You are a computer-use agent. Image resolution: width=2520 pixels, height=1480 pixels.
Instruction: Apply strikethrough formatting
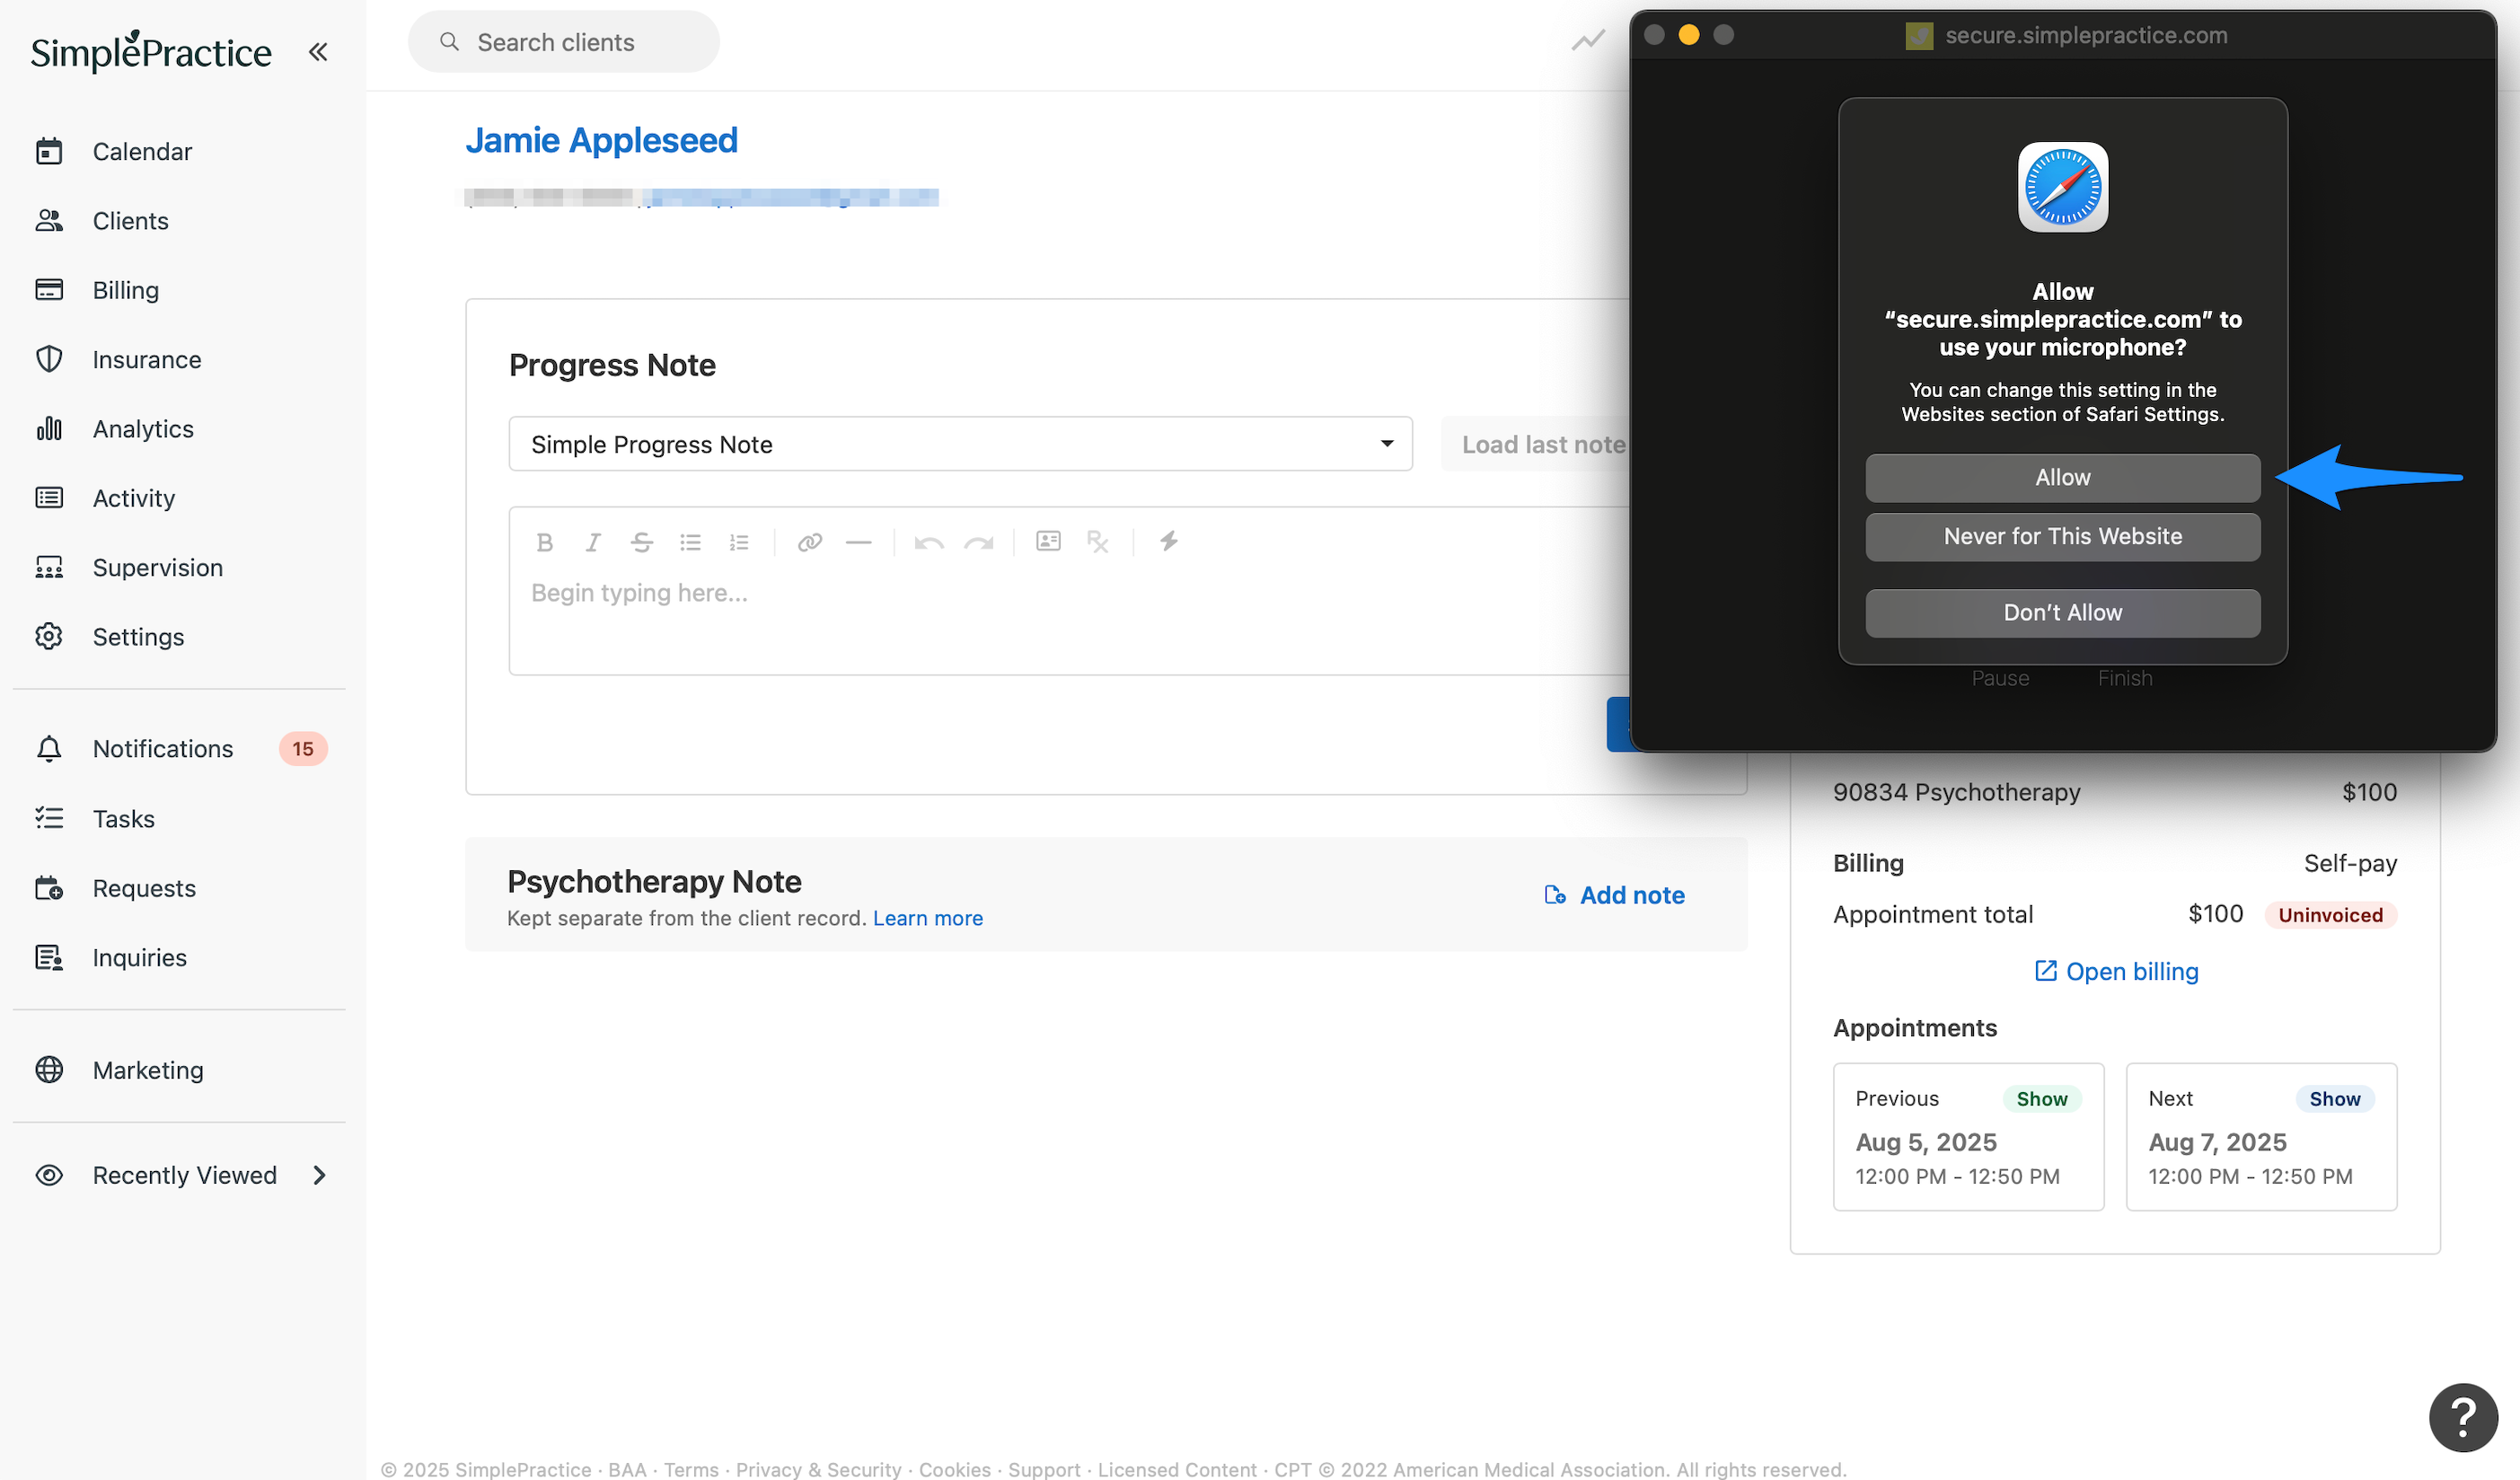(642, 542)
